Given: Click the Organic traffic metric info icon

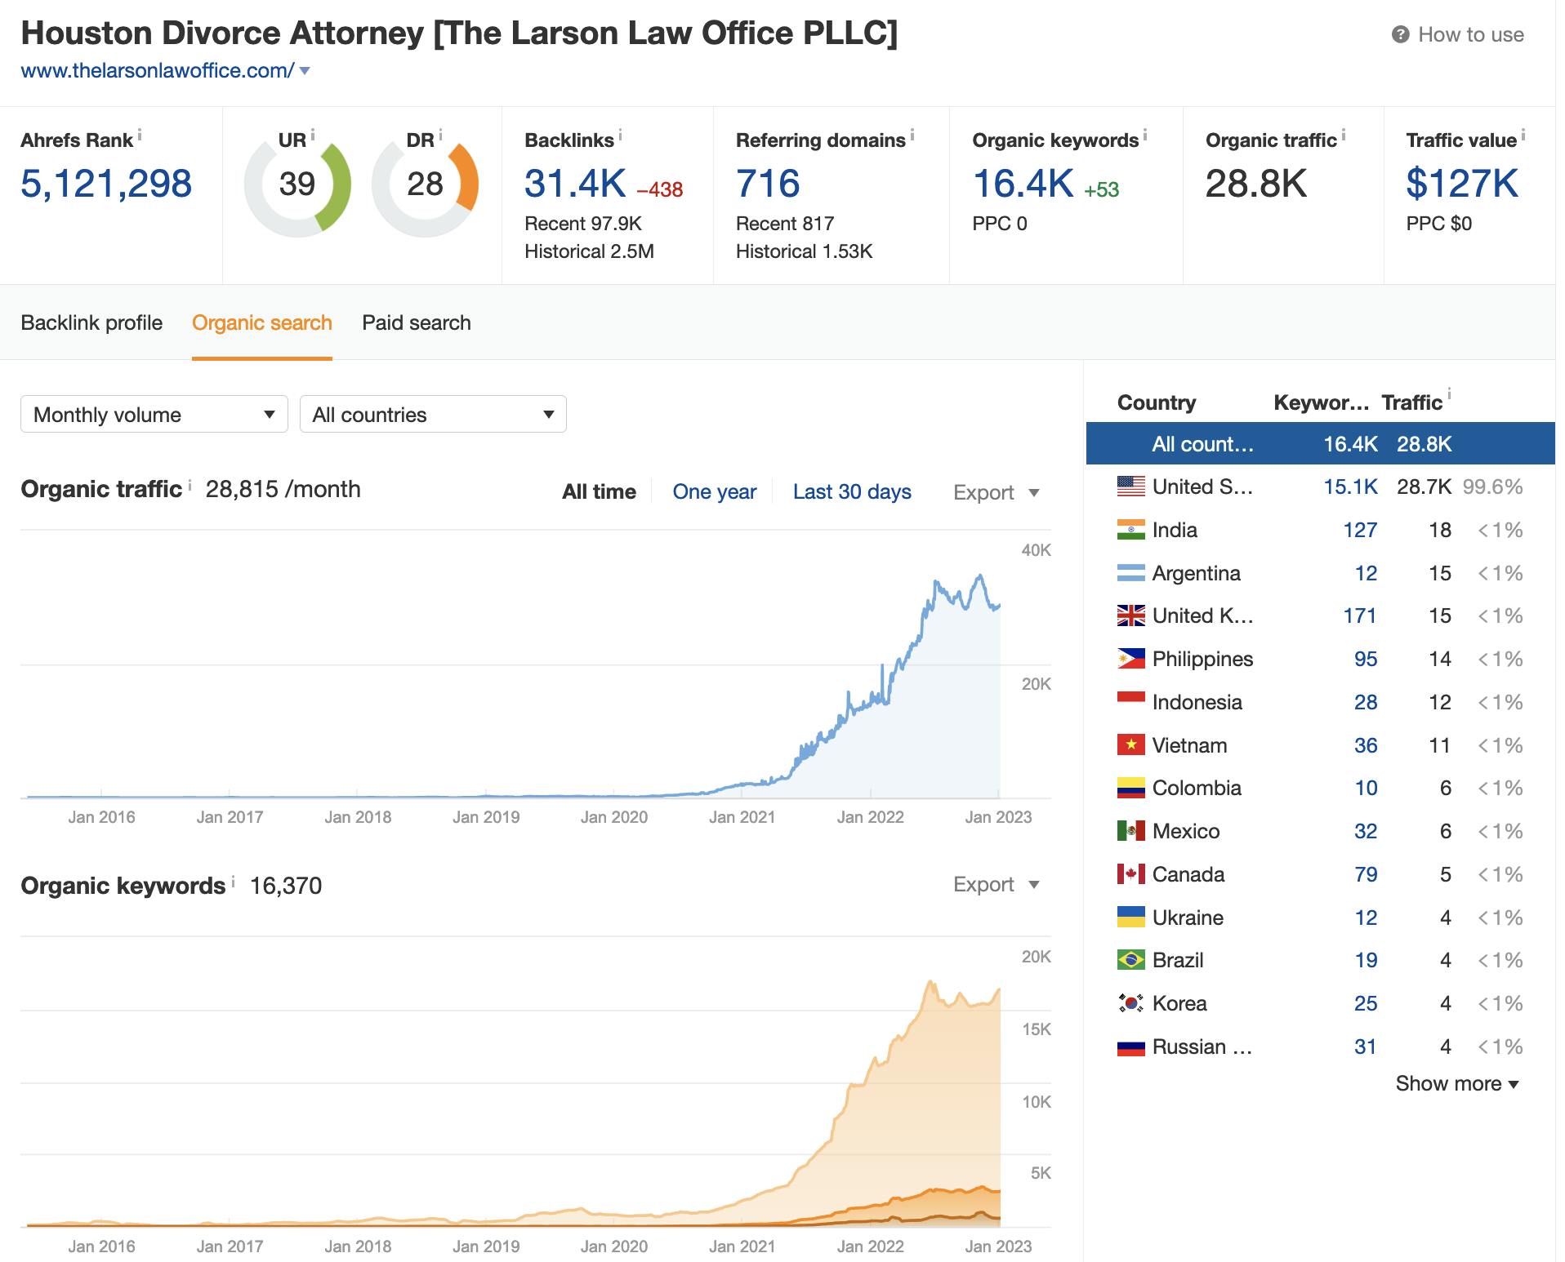Looking at the screenshot, I should tap(1344, 135).
